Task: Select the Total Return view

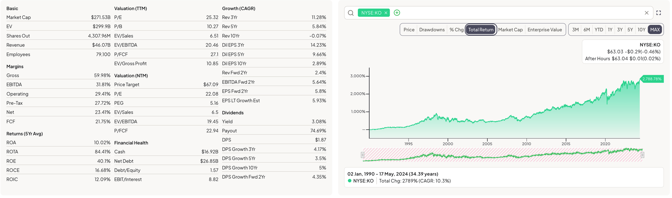Action: pyautogui.click(x=481, y=30)
